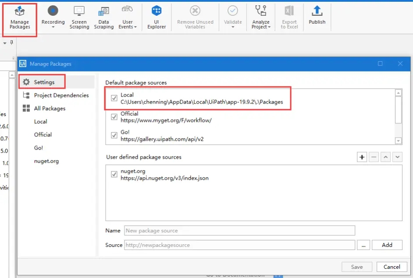
Task: Select the https://api.nuget.org/v3/index.json URL text
Action: (164, 178)
